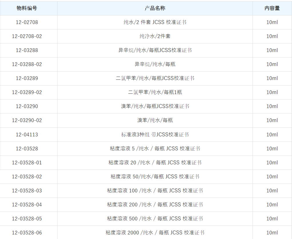
Task: Click material number 12-03289
Action: tap(27, 78)
